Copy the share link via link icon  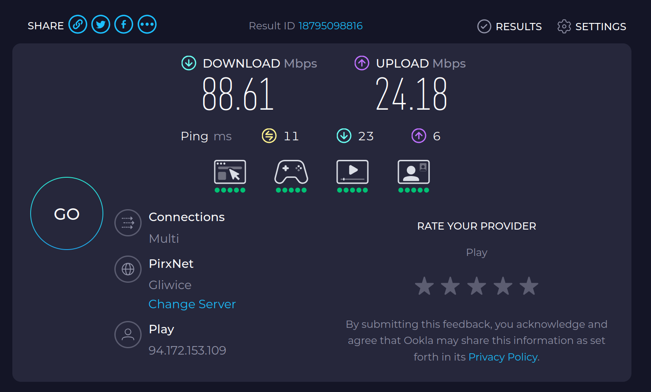pyautogui.click(x=78, y=25)
